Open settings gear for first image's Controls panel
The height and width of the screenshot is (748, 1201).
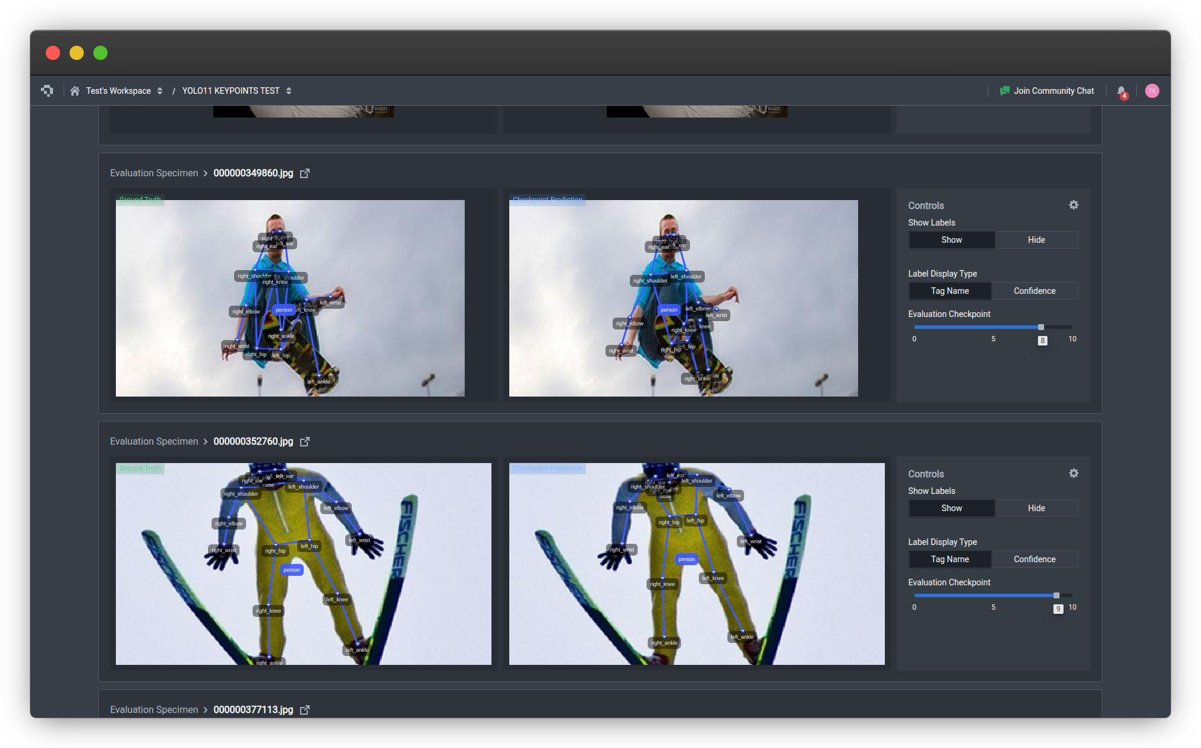coord(1073,205)
